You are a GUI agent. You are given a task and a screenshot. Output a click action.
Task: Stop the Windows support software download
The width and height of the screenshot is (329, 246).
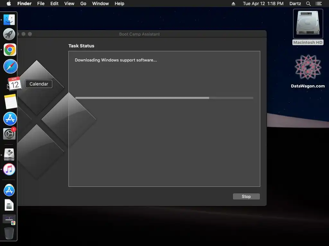pos(246,196)
